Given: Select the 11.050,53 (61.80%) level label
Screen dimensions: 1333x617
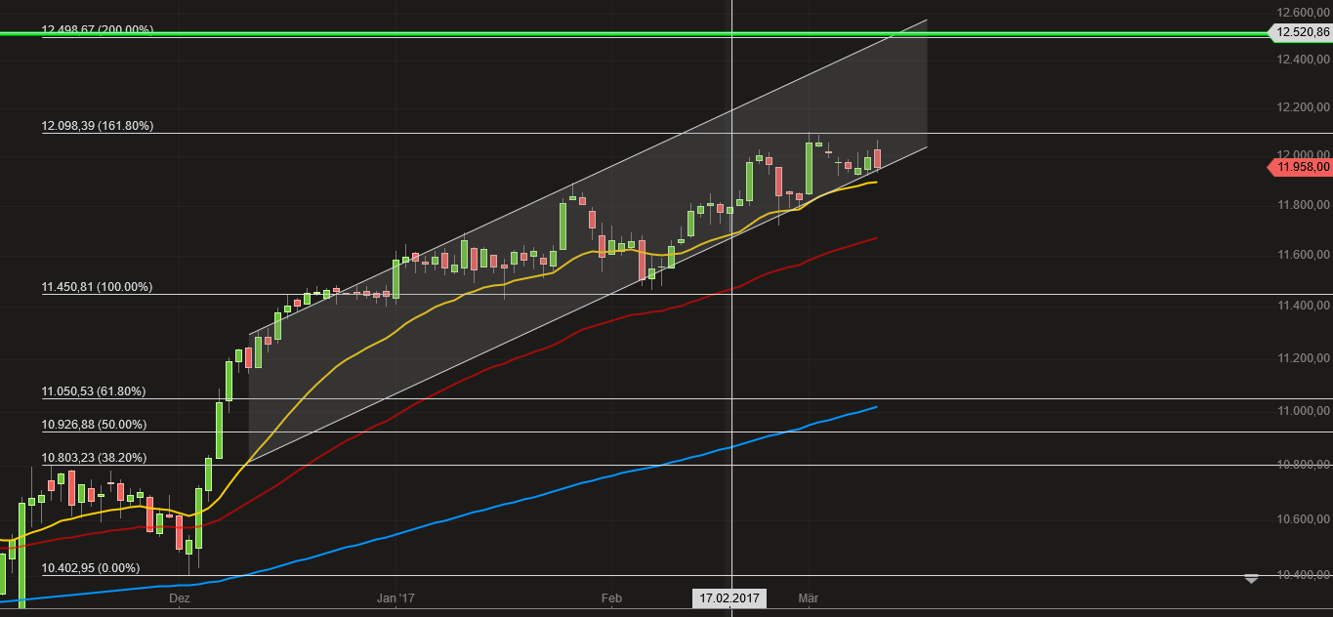Looking at the screenshot, I should 96,391.
